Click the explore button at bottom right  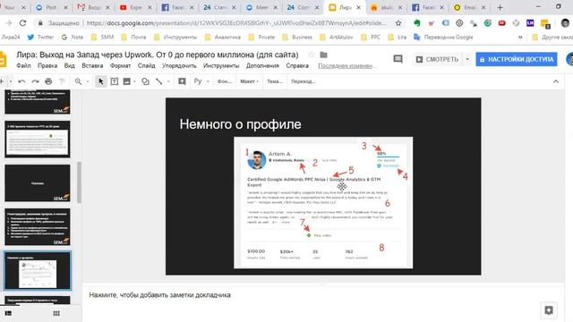click(x=549, y=310)
